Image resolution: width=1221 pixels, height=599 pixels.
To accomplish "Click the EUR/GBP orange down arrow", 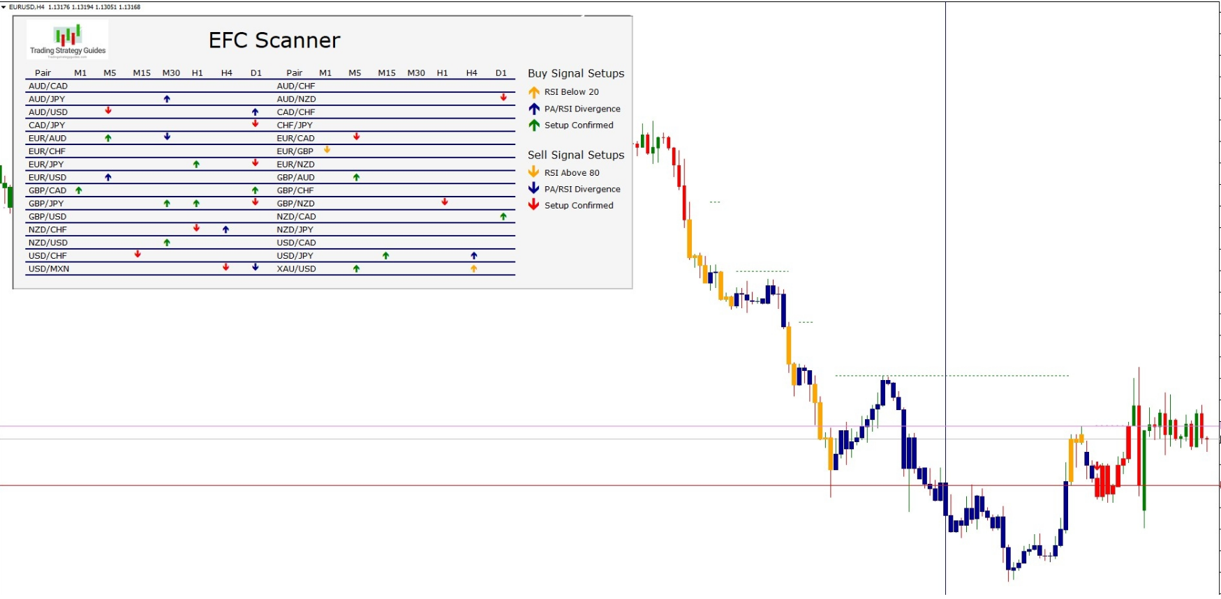I will click(x=327, y=150).
